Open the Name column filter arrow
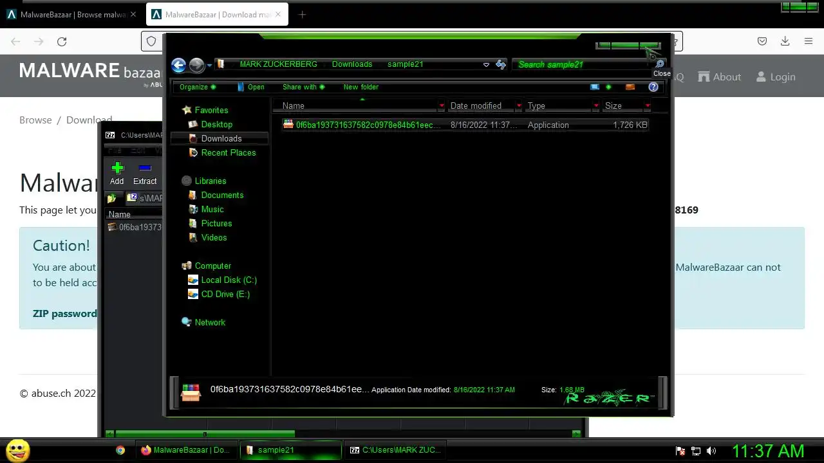The image size is (824, 463). pyautogui.click(x=442, y=105)
